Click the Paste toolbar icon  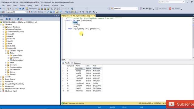(58, 9)
